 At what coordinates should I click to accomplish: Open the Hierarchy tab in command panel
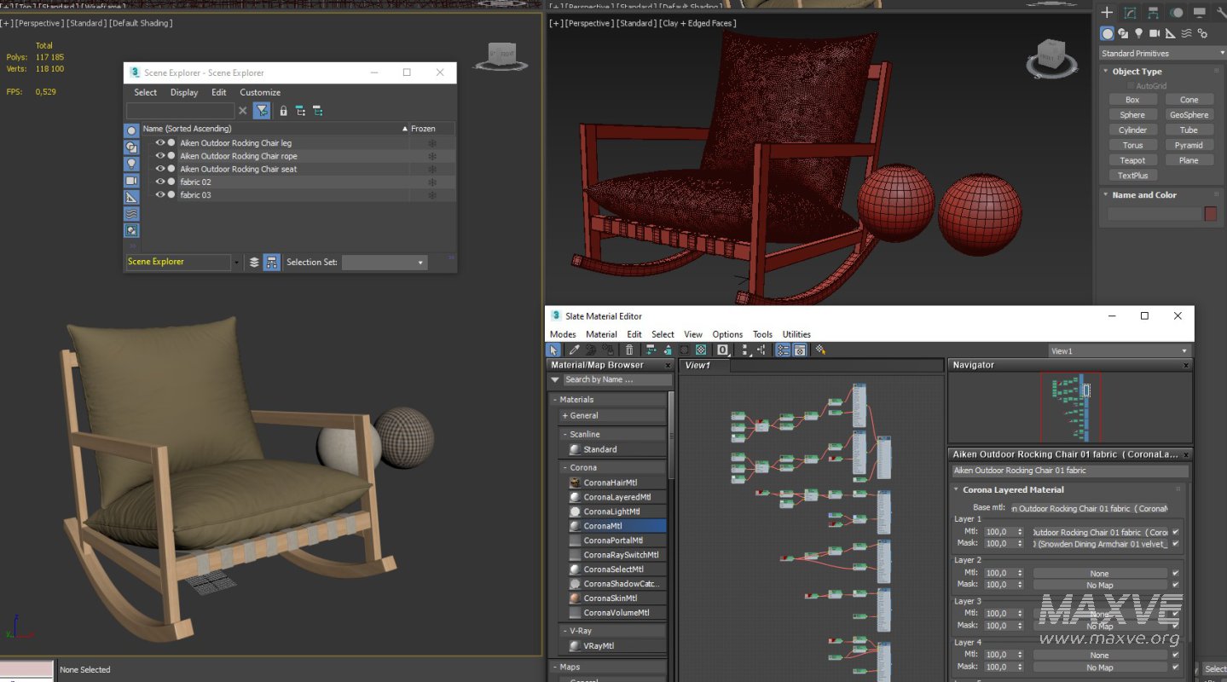coord(1153,13)
